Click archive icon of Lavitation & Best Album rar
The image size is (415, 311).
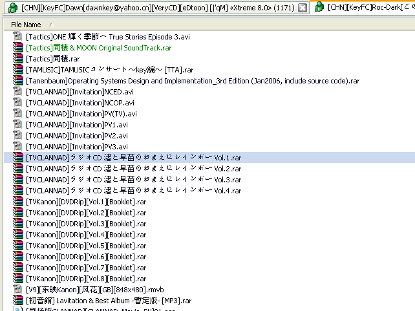(x=17, y=300)
